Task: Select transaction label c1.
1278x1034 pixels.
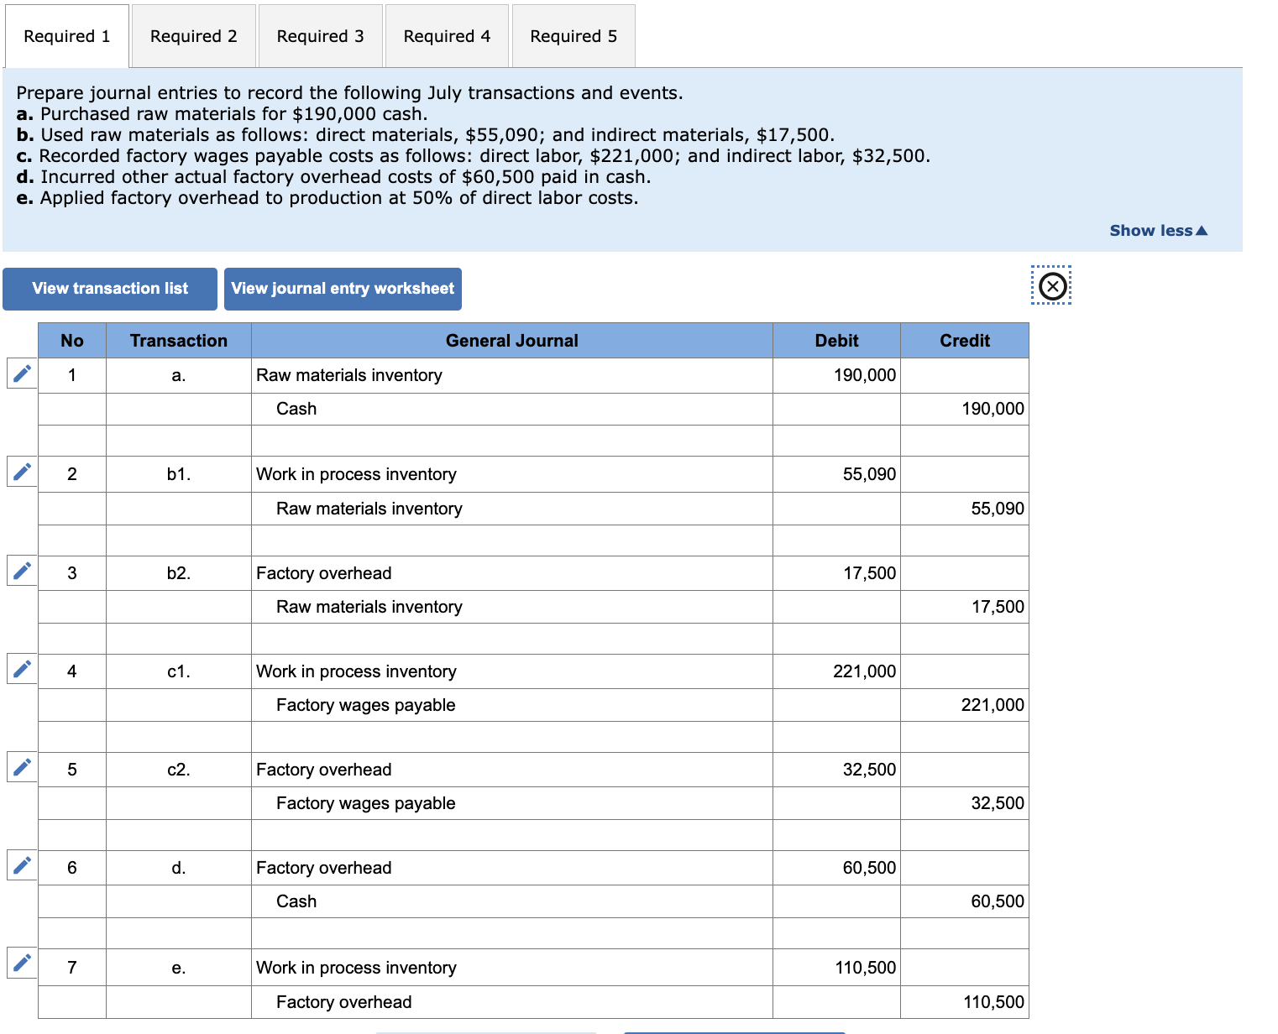Action: tap(179, 671)
